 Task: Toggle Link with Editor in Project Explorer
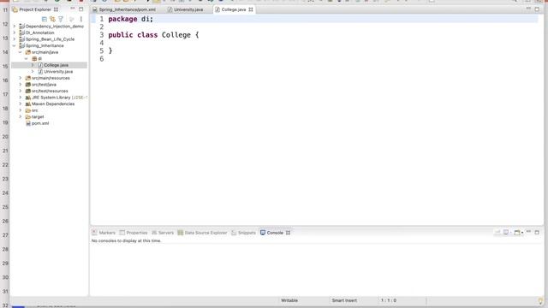pos(52,19)
